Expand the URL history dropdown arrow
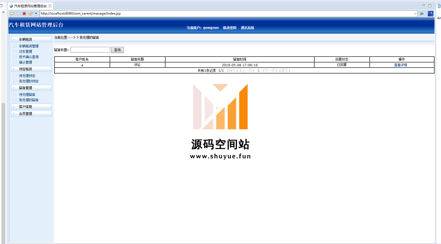The height and width of the screenshot is (244, 441). tap(415, 13)
